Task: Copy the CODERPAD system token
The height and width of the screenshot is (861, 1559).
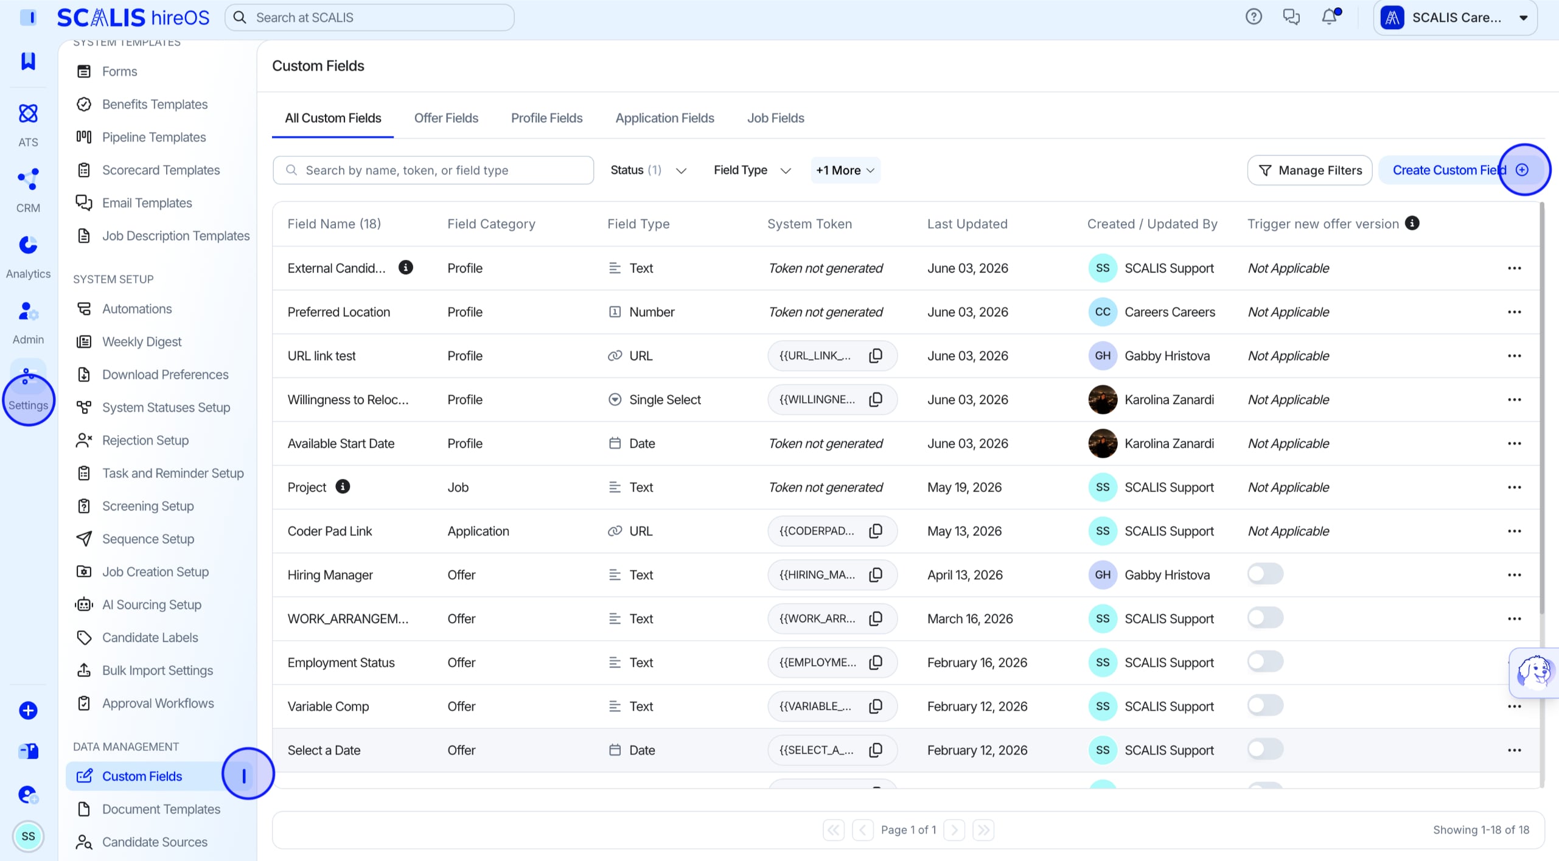Action: coord(876,531)
